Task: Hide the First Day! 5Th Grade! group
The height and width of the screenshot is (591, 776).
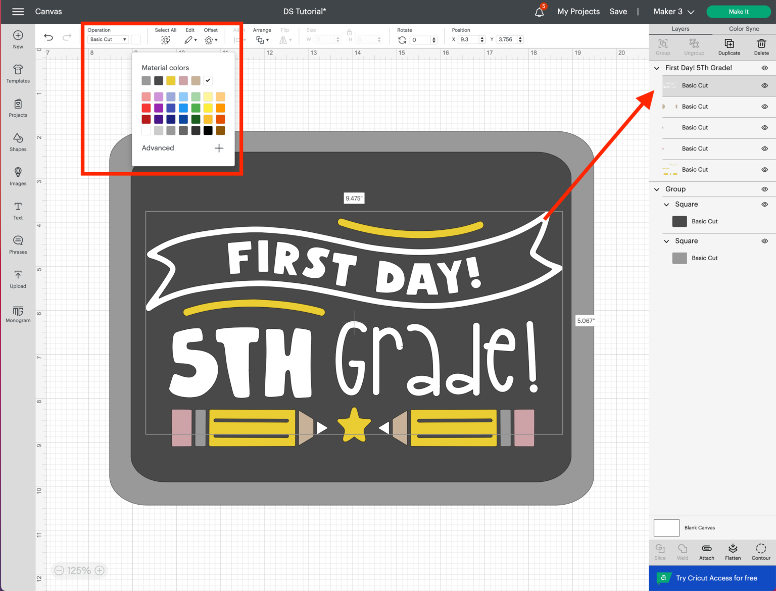Action: [764, 68]
